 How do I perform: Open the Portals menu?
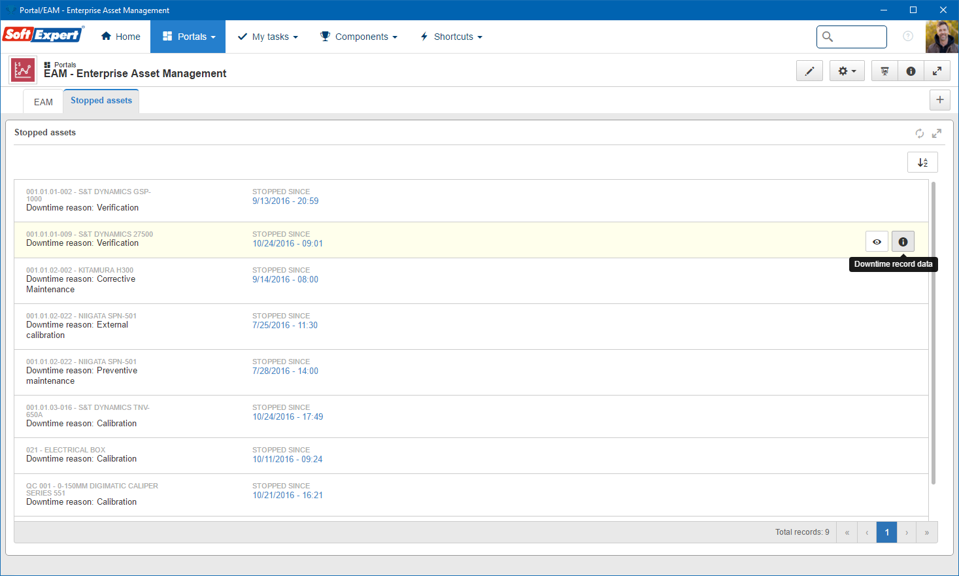coord(188,37)
